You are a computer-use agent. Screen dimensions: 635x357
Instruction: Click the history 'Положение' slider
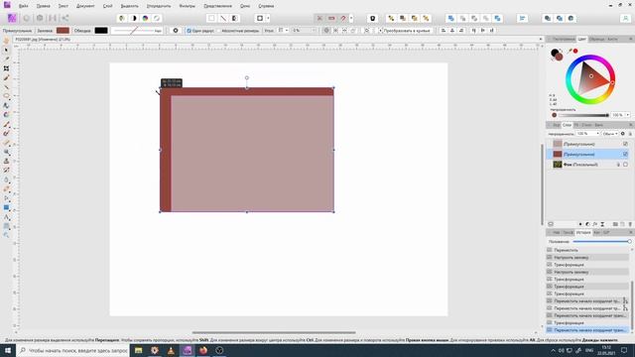click(x=602, y=242)
